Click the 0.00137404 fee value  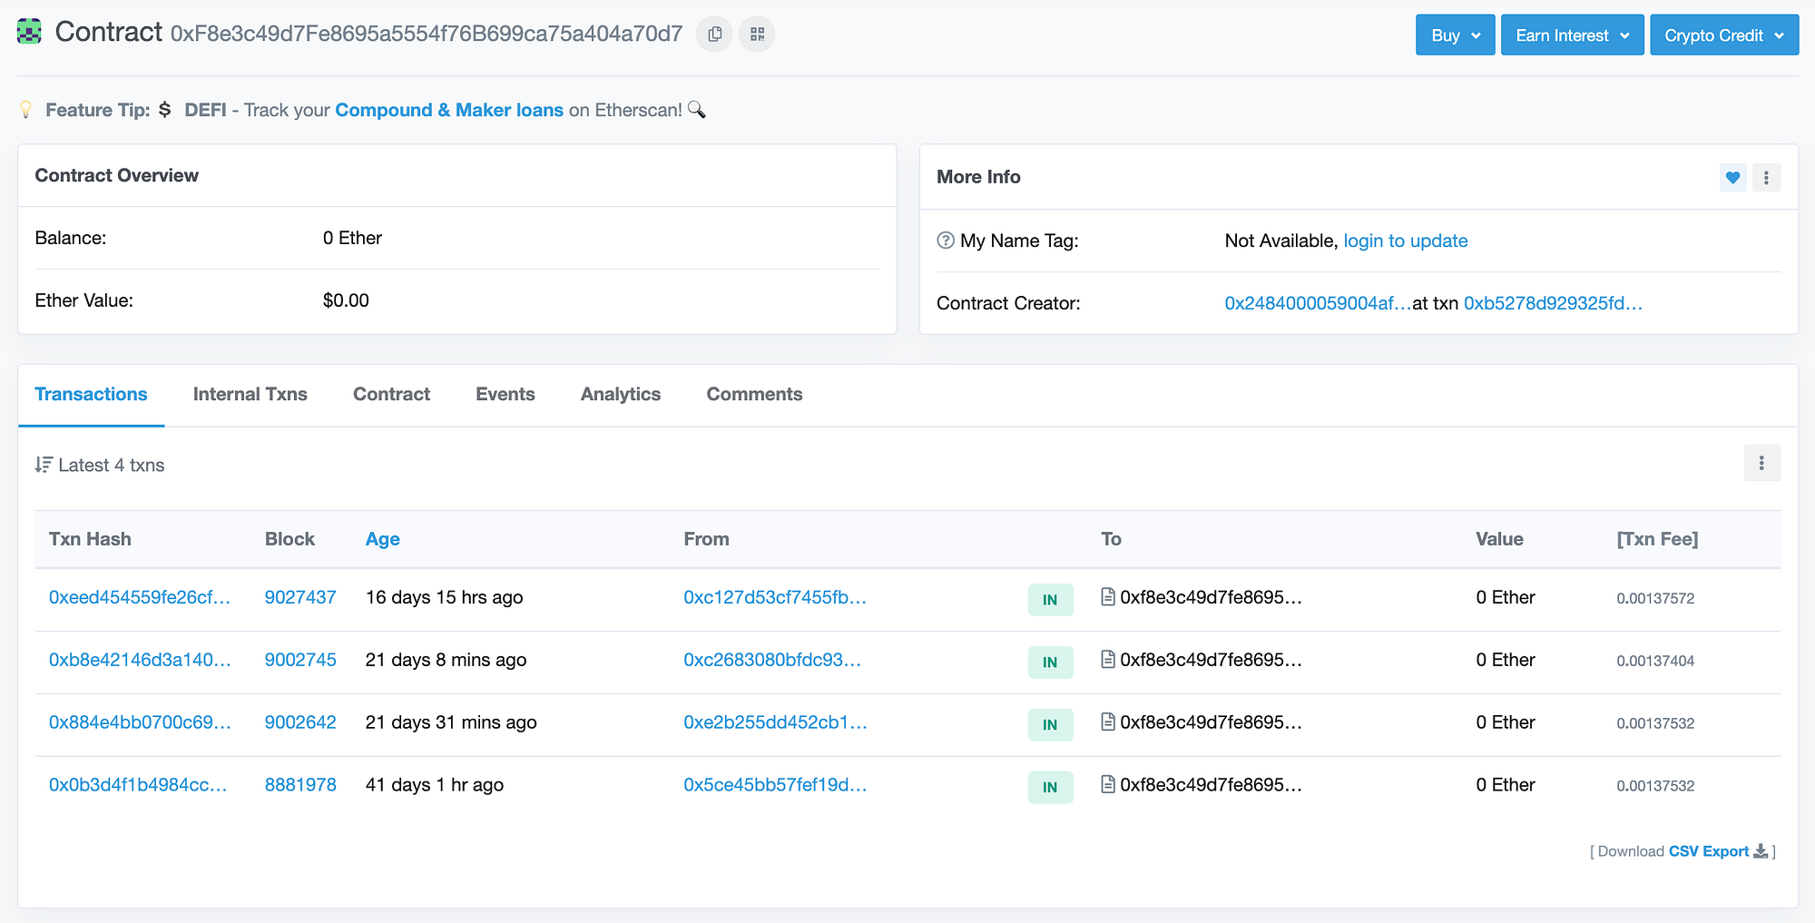click(x=1655, y=661)
